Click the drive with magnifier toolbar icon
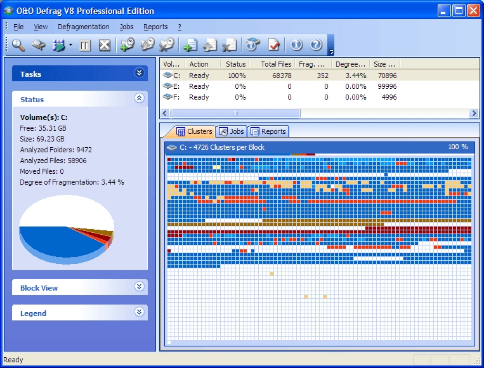Viewport: 484px width, 368px height. [x=39, y=45]
